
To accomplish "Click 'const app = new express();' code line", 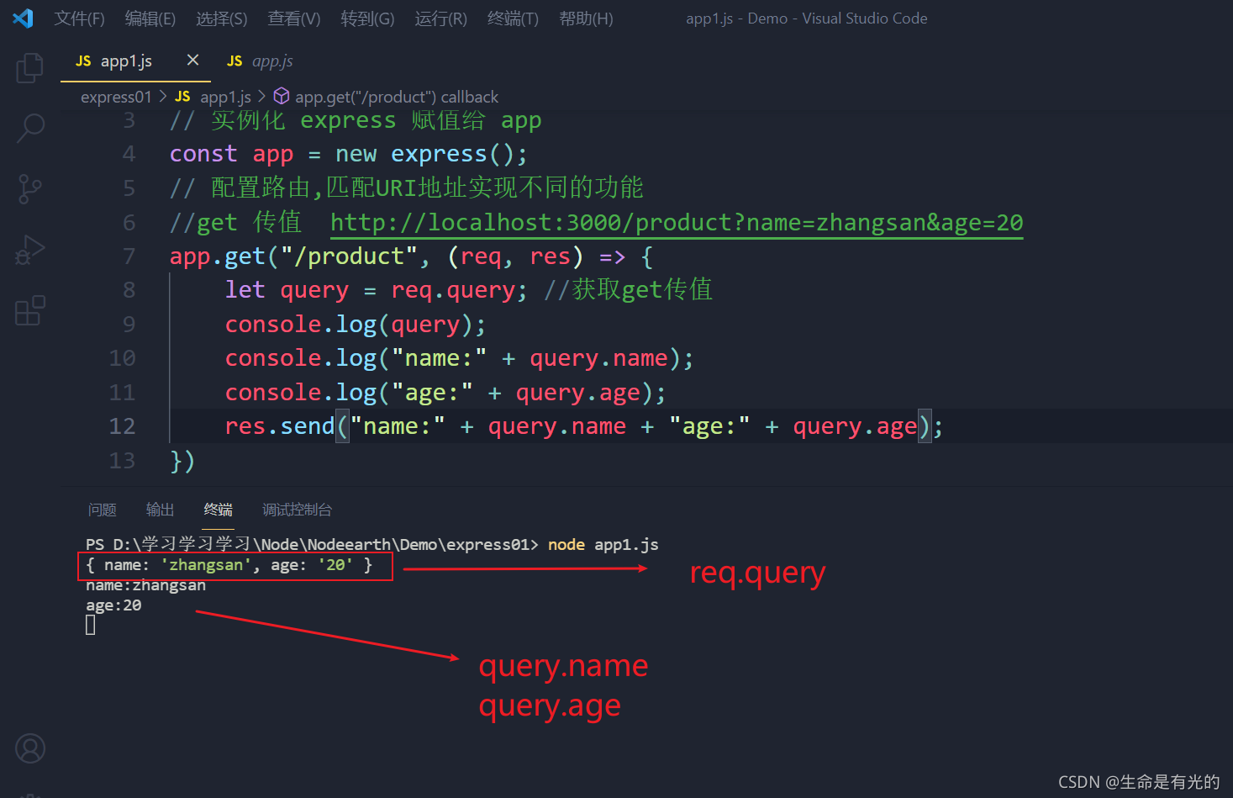I will 349,154.
